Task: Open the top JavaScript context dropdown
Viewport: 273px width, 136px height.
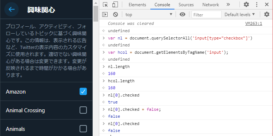Action: click(x=149, y=15)
